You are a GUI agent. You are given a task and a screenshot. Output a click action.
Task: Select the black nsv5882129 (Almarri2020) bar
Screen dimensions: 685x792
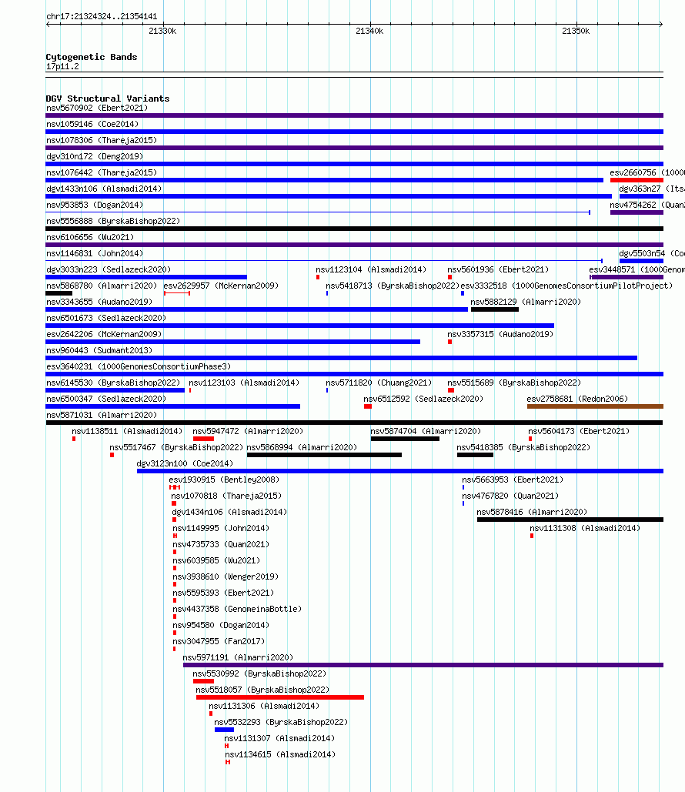pyautogui.click(x=495, y=309)
